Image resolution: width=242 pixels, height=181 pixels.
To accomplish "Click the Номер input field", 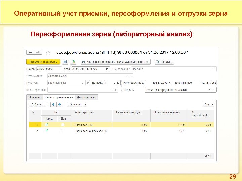I will (x=49, y=69).
